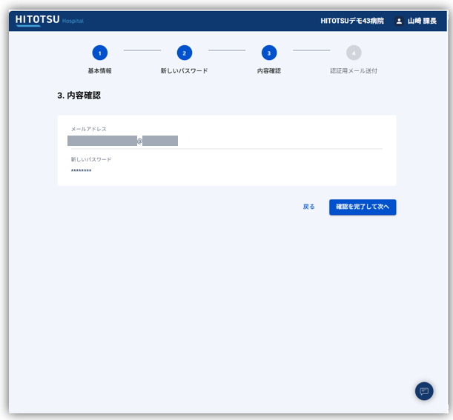Click the 新しいパスワード label inside the card
Image resolution: width=453 pixels, height=420 pixels.
click(x=91, y=159)
